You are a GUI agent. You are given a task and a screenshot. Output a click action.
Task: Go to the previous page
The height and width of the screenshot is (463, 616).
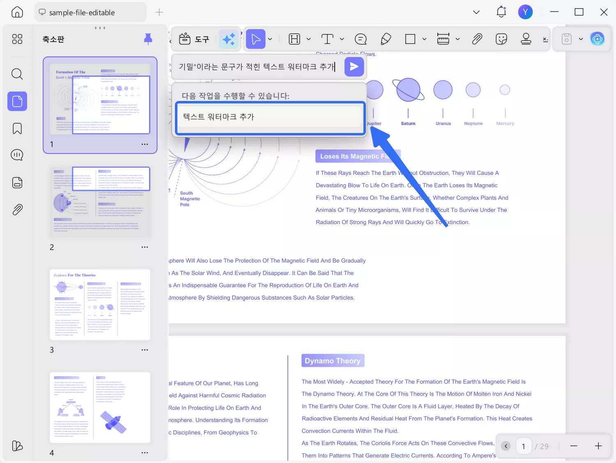tap(506, 446)
